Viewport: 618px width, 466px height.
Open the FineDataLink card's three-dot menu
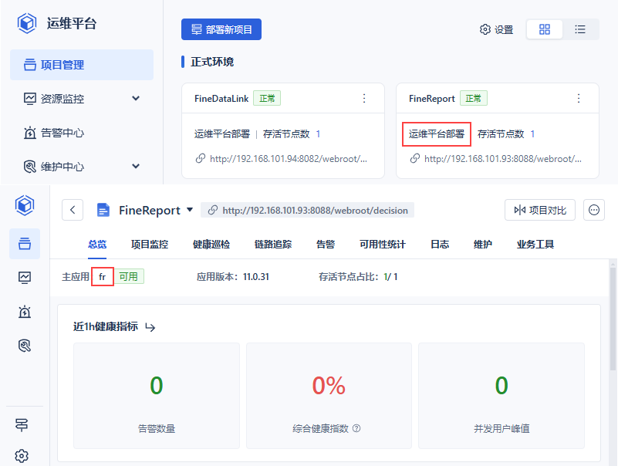[364, 99]
